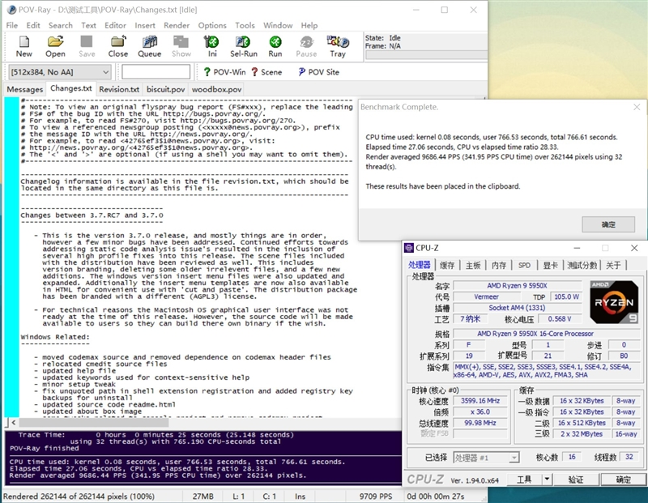648x503 pixels.
Task: Click the 工具 button in CPU-Z
Action: [524, 479]
